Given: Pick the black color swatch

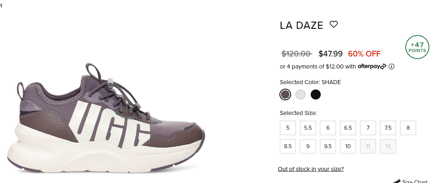Looking at the screenshot, I should pyautogui.click(x=316, y=95).
